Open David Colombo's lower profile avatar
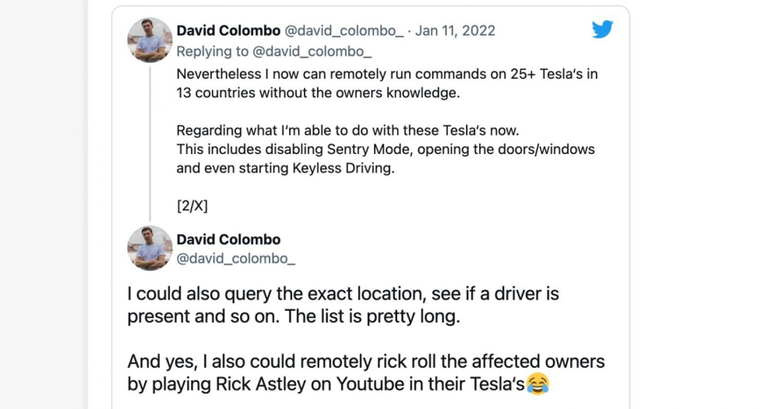The height and width of the screenshot is (409, 779). pyautogui.click(x=150, y=248)
